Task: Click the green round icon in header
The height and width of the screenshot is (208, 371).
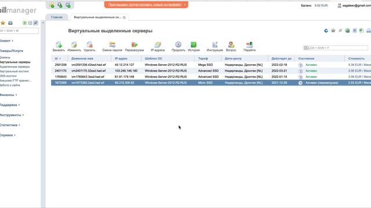Action: point(347,31)
